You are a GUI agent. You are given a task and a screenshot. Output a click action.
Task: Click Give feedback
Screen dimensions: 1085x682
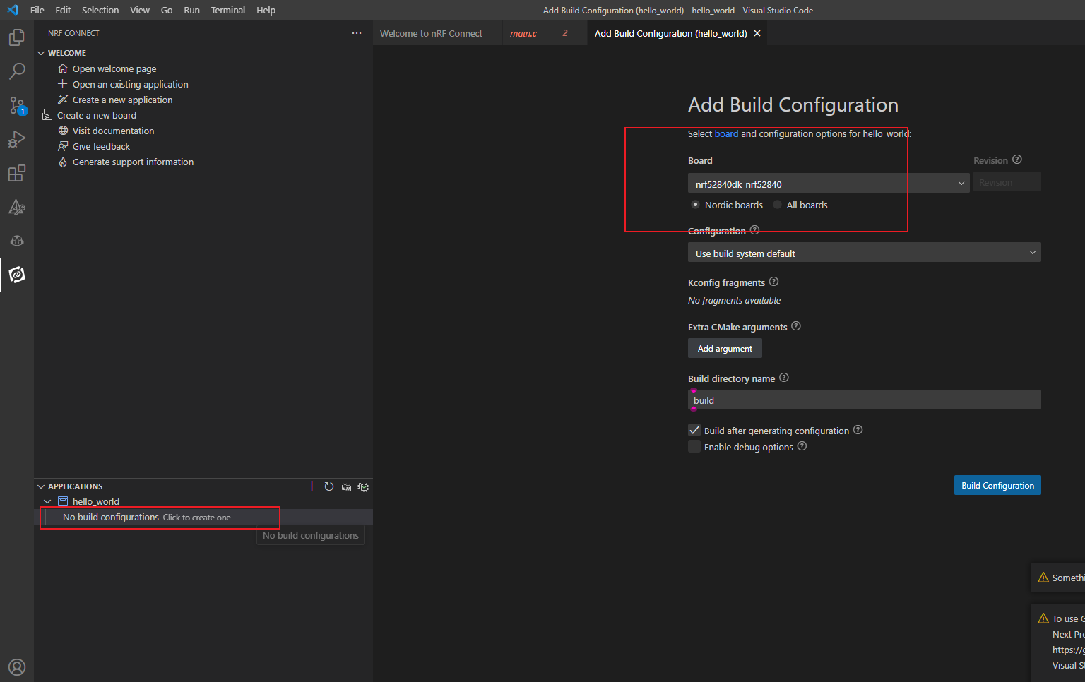(x=101, y=146)
